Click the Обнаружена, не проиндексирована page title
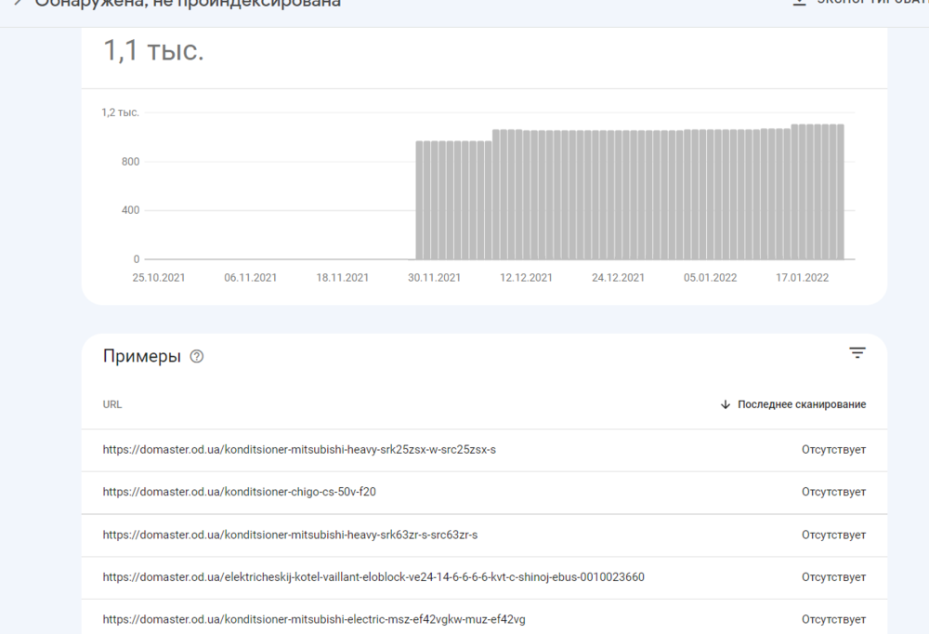The image size is (929, 634). [188, 4]
